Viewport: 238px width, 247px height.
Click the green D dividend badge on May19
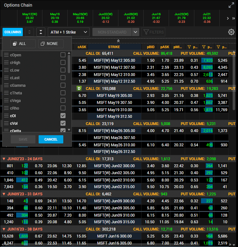(79, 89)
